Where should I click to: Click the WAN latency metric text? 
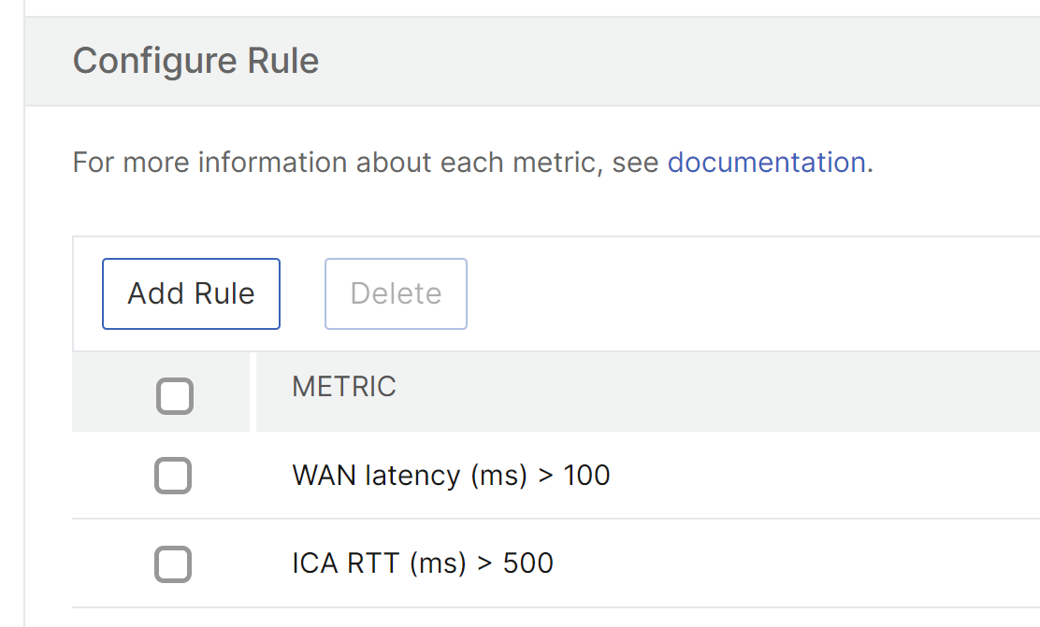pyautogui.click(x=451, y=476)
